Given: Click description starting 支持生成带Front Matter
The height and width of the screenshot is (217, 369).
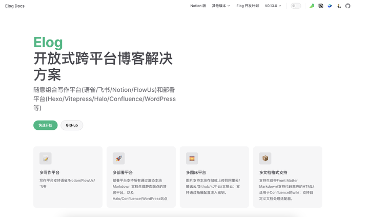Looking at the screenshot, I should 286,189.
